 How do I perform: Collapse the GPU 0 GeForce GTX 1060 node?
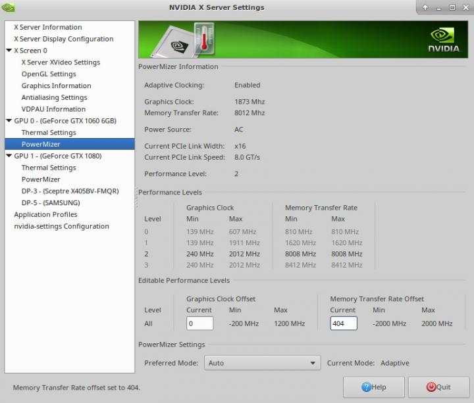(9, 121)
